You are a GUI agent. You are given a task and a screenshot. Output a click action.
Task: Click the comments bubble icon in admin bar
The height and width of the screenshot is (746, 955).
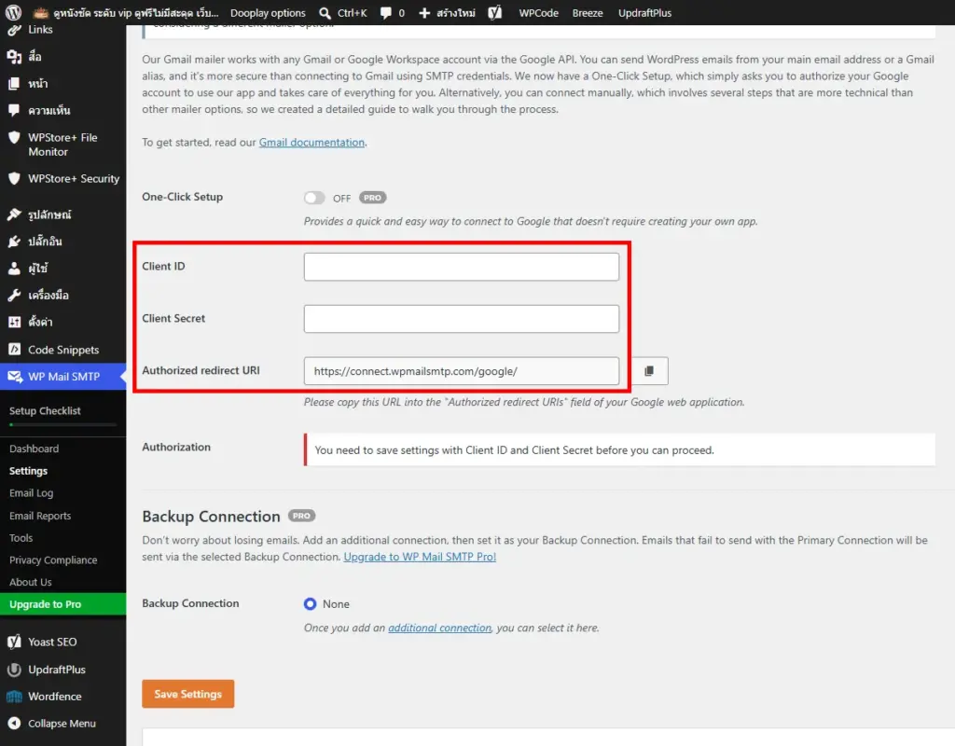click(385, 13)
